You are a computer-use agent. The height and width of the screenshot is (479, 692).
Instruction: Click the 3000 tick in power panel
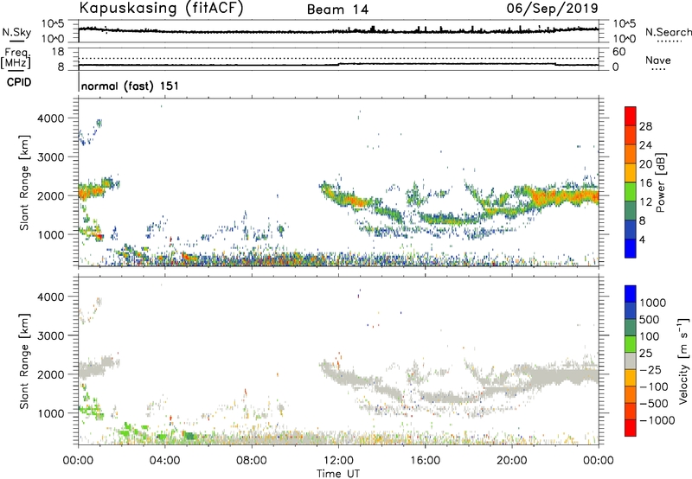[50, 157]
